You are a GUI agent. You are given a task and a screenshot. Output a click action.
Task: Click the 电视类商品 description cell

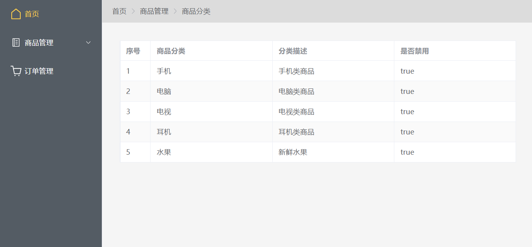point(333,111)
